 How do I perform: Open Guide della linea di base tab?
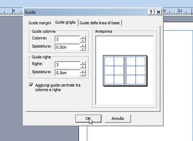100,23
